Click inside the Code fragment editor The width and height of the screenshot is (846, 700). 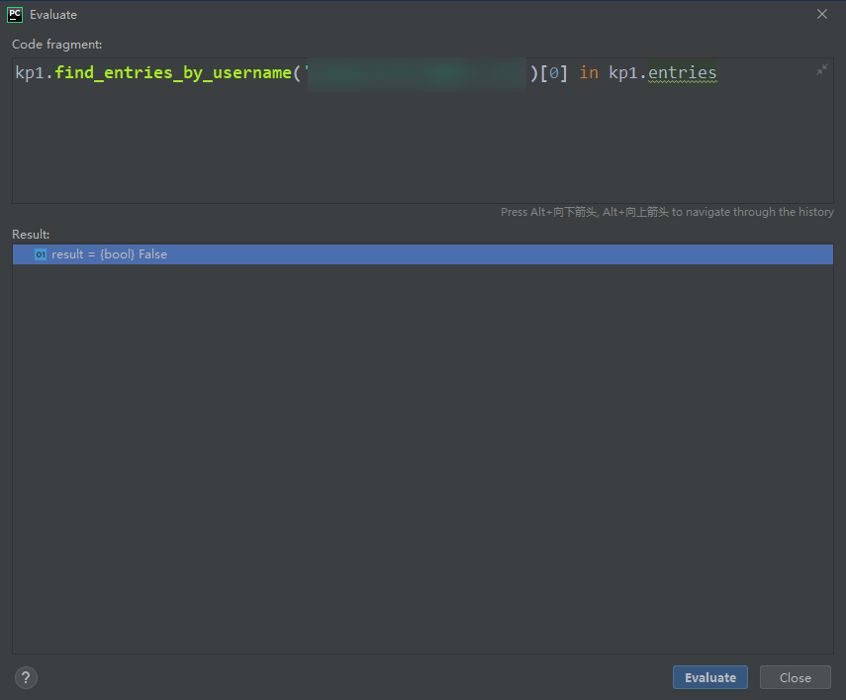pyautogui.click(x=396, y=139)
